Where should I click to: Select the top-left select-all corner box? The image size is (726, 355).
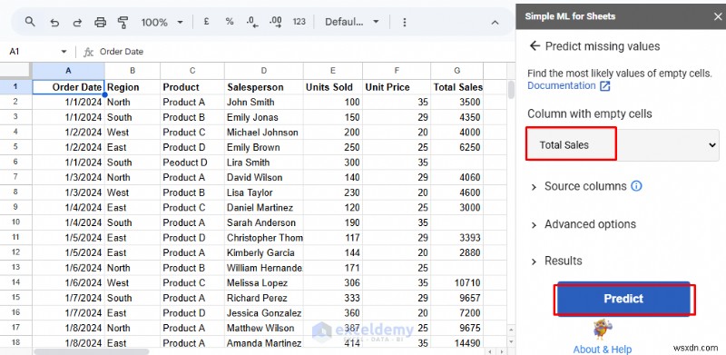pos(15,71)
